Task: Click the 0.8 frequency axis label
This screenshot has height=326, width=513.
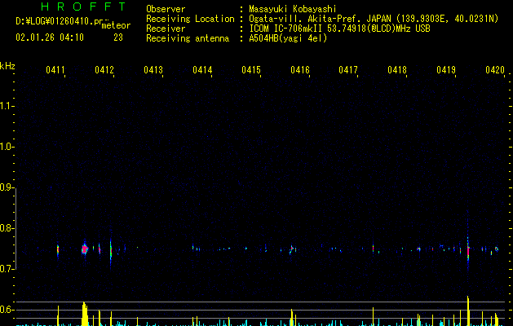Action: [7, 228]
